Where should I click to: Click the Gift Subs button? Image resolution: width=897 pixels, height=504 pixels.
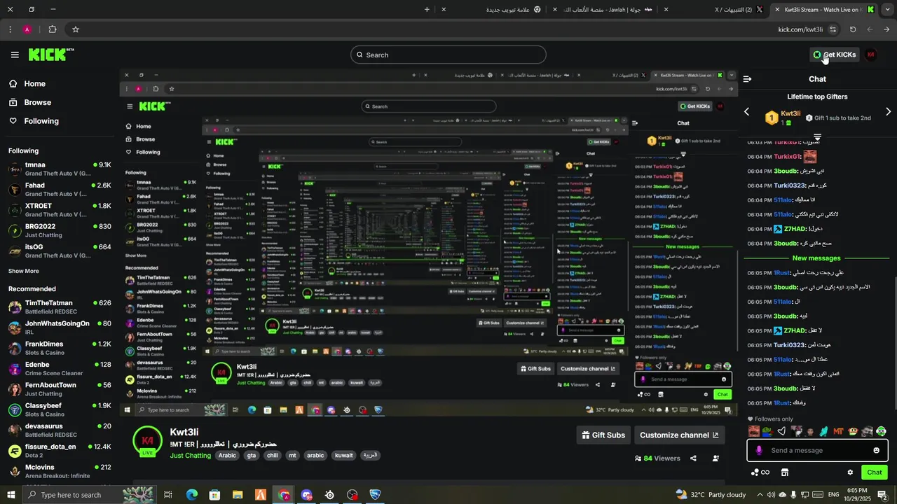(603, 435)
